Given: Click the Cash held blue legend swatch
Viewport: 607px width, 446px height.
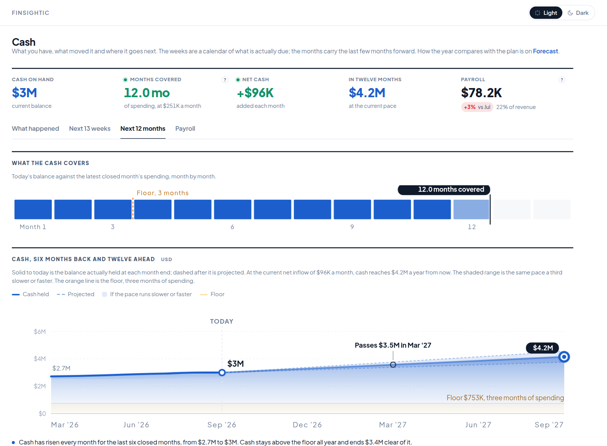Looking at the screenshot, I should [x=16, y=295].
